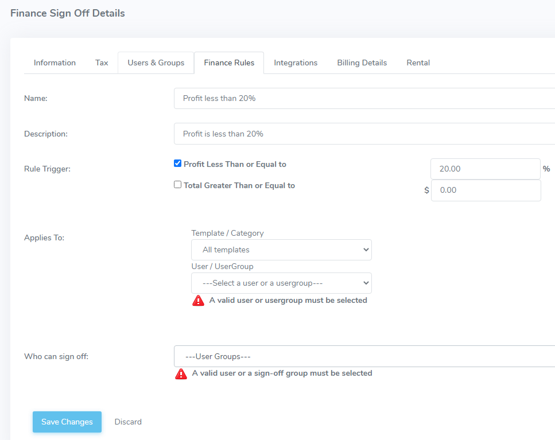Select the profit percentage field showing 20.00
Viewport: 555px width, 440px height.
click(x=486, y=169)
